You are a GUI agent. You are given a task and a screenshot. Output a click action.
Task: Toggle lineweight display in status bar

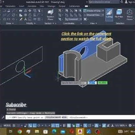click(64, 125)
